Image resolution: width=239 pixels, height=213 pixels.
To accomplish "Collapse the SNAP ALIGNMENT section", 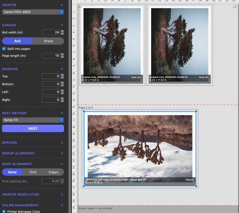I will click(62, 164).
